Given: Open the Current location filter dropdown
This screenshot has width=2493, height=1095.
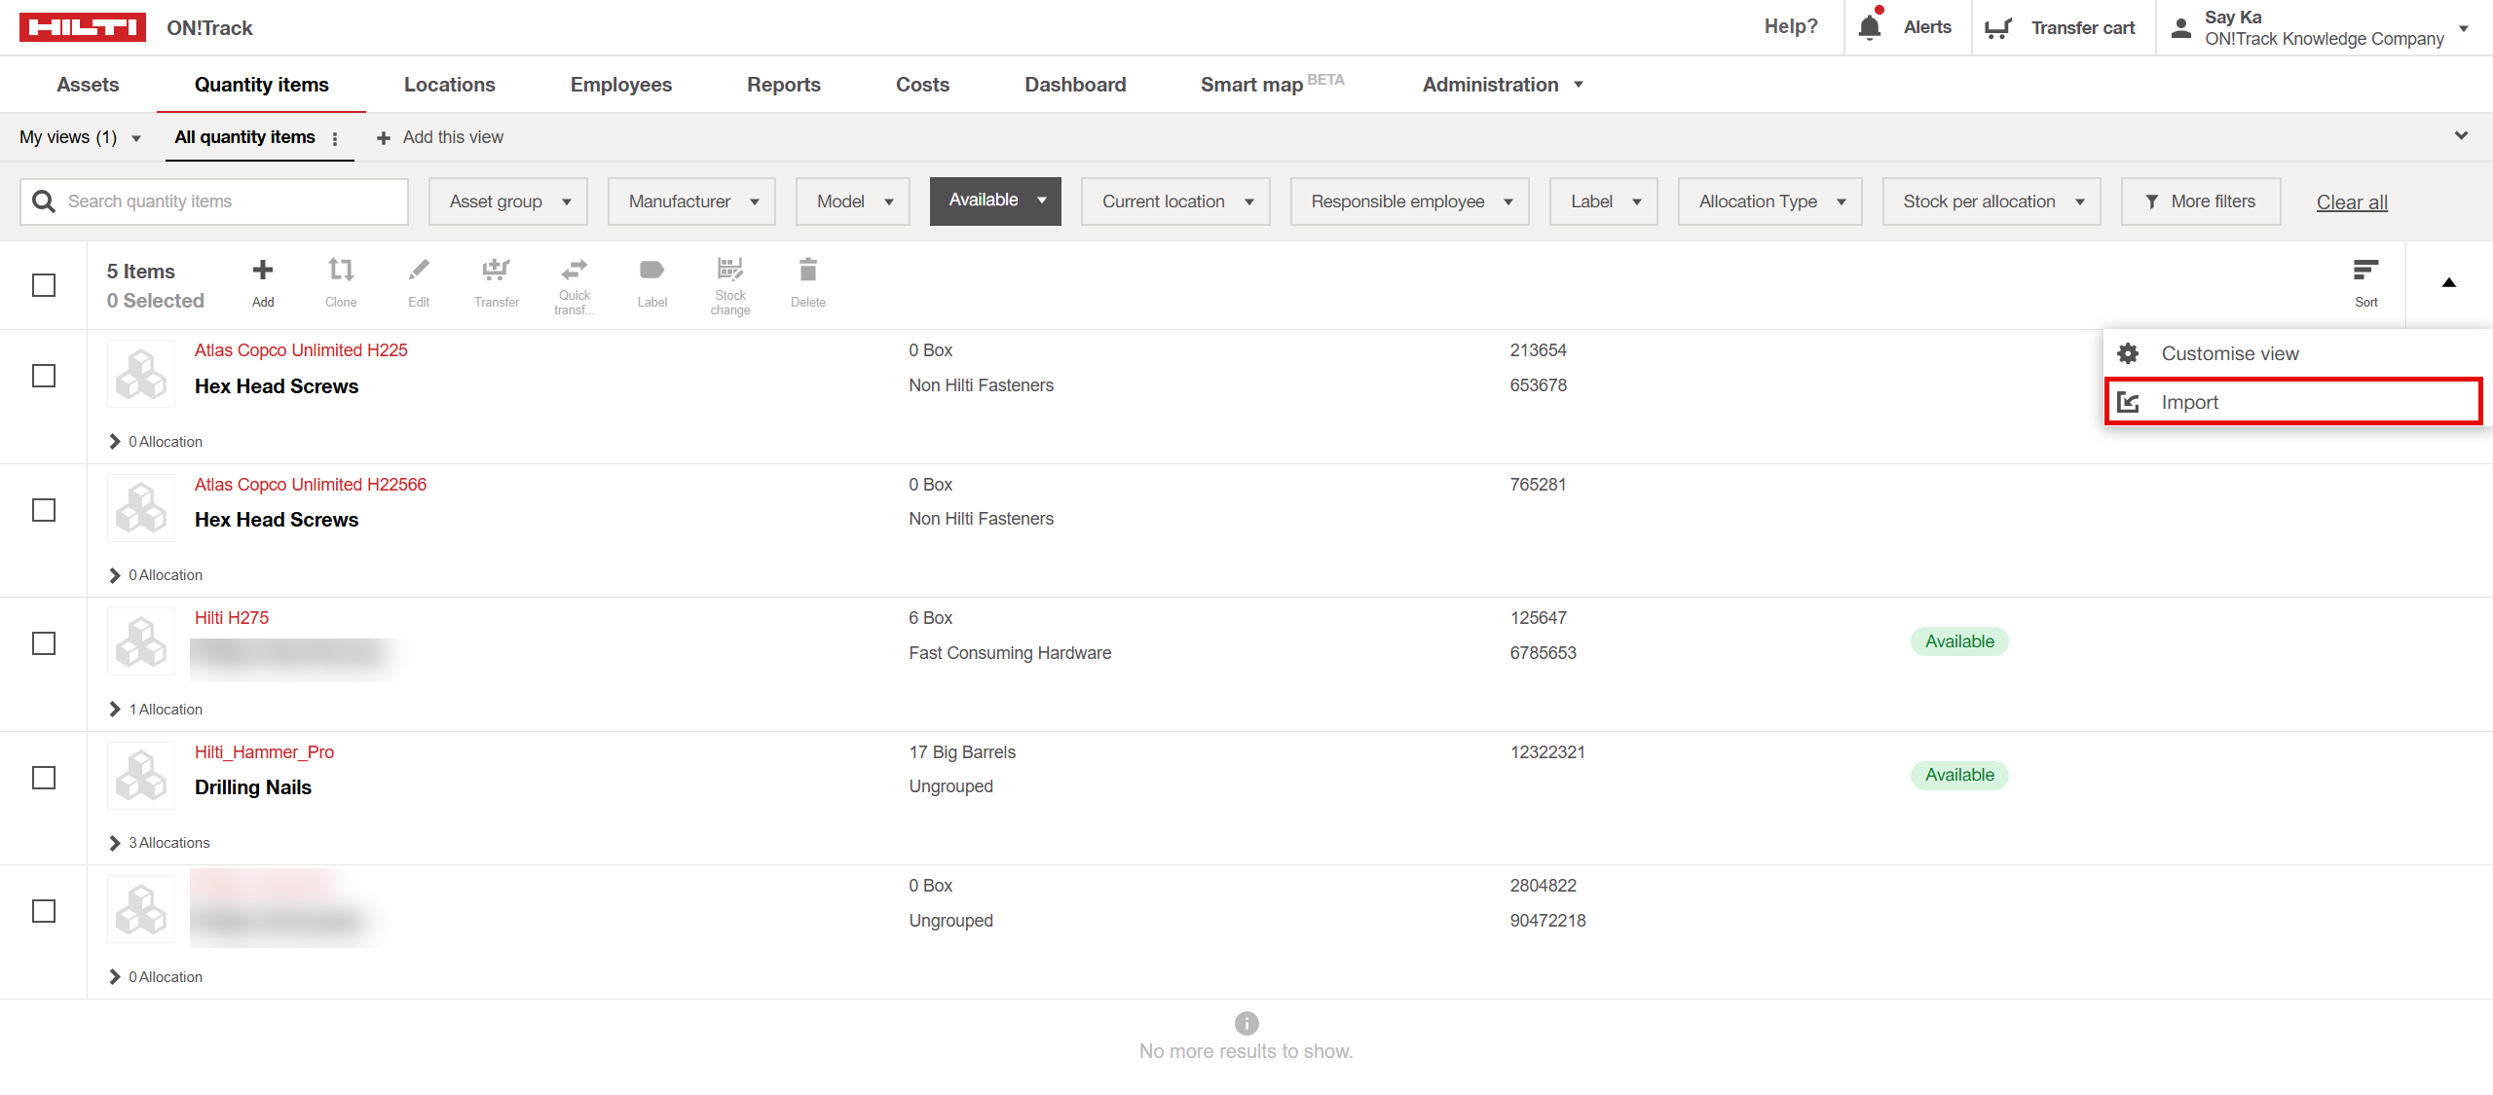Looking at the screenshot, I should [x=1174, y=201].
